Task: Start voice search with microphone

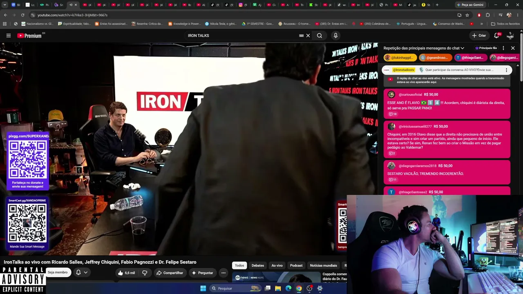Action: tap(335, 36)
